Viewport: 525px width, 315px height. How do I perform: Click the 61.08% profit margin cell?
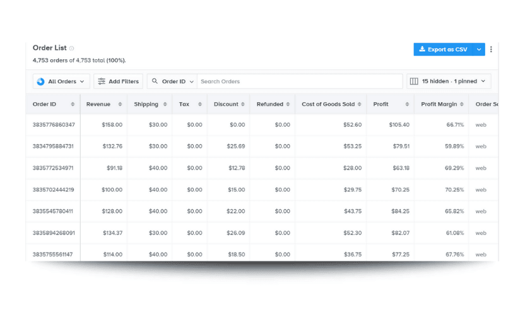(x=455, y=233)
